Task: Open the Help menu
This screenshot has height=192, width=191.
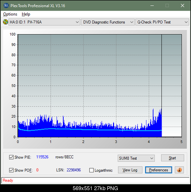Action: tap(26, 14)
